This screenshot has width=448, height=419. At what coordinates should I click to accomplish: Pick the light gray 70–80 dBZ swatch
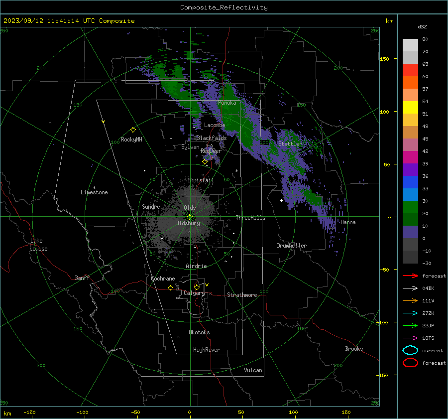410,45
